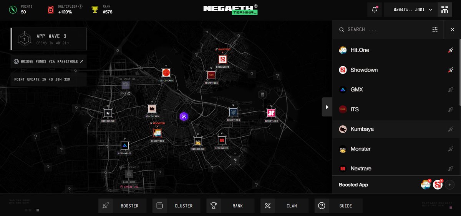Expand the App Wave 3 card
The image size is (461, 216).
point(49,39)
